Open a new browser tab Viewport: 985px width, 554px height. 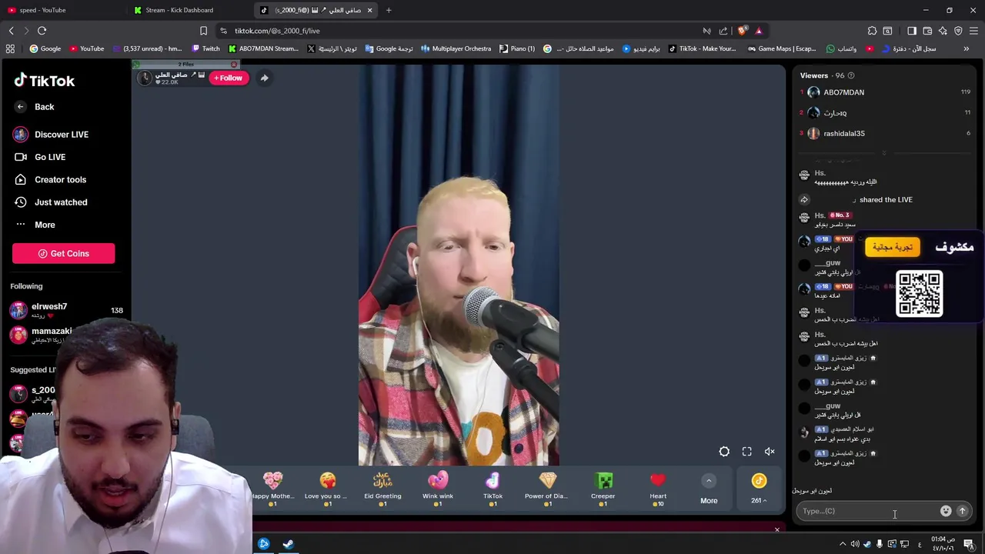pyautogui.click(x=389, y=10)
